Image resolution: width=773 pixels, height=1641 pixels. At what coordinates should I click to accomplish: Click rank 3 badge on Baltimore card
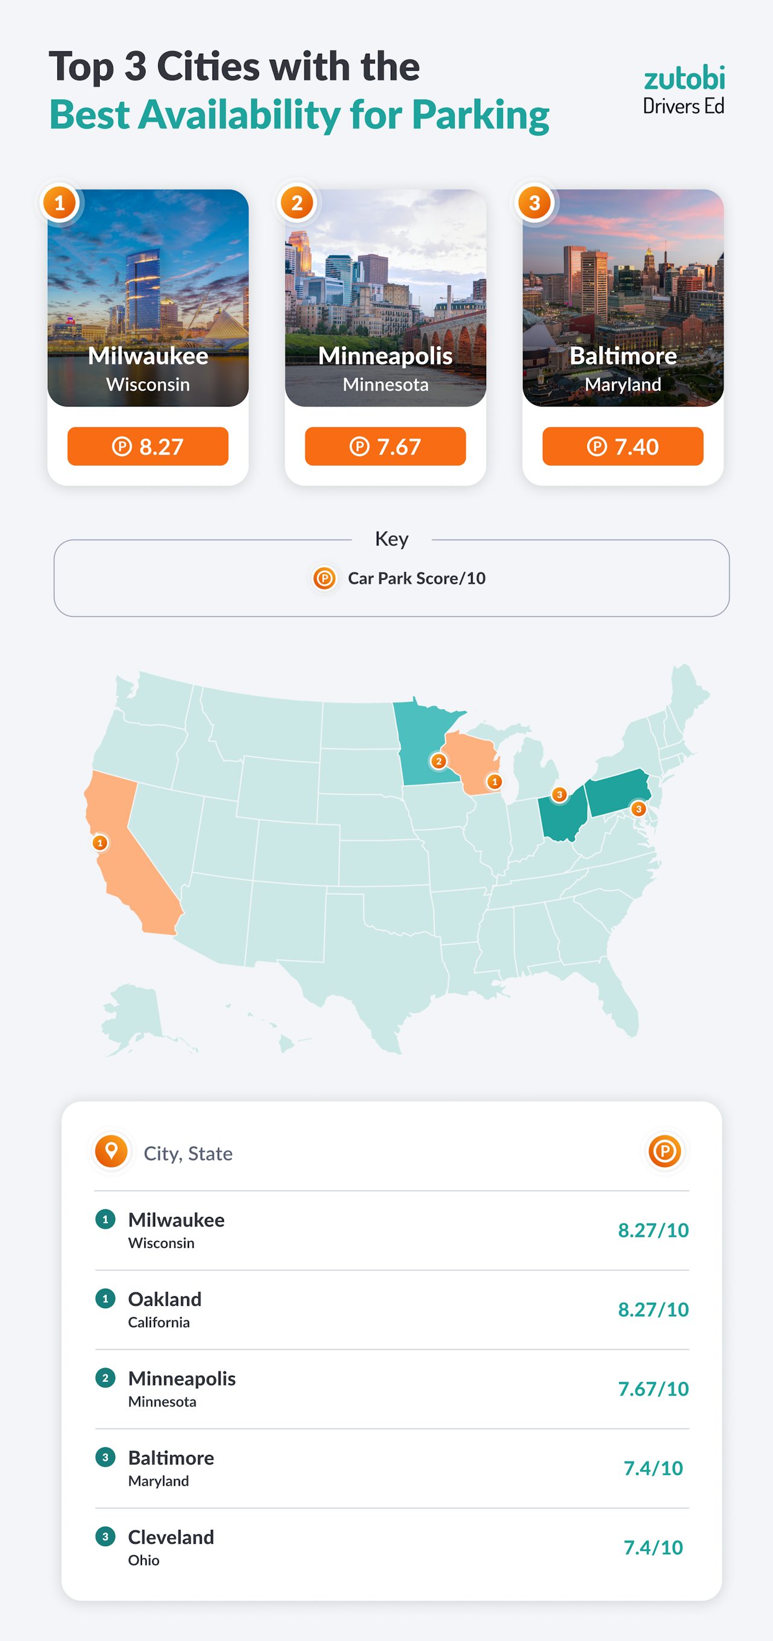(534, 203)
